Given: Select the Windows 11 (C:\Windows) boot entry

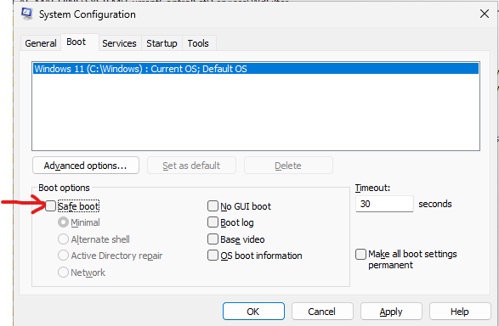Looking at the screenshot, I should click(256, 69).
